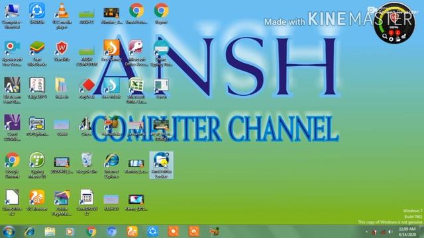Open SHAREit from the taskbar

coord(153,231)
